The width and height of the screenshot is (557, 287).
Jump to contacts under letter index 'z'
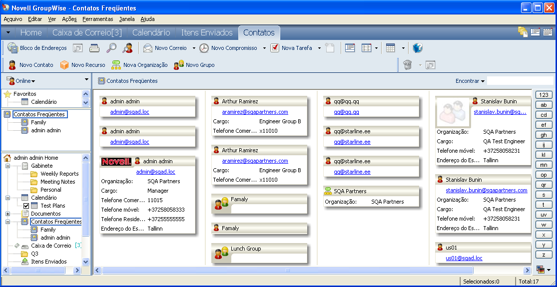[x=544, y=255]
